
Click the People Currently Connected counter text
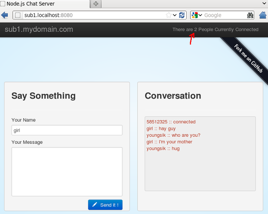[215, 30]
